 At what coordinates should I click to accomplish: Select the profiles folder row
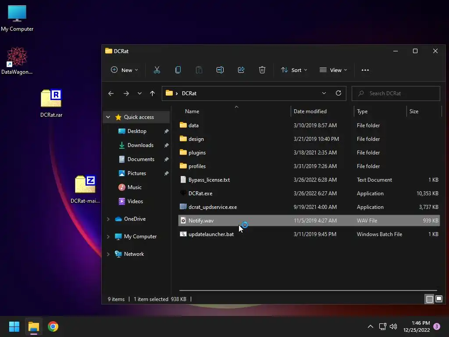pos(309,166)
